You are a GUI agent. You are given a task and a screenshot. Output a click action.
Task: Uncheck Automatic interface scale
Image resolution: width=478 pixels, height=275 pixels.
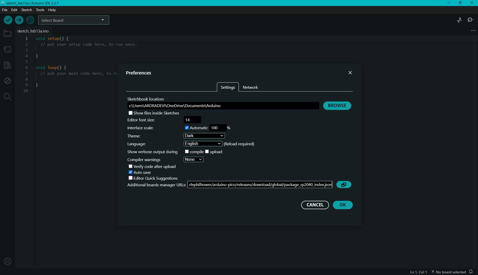point(187,128)
